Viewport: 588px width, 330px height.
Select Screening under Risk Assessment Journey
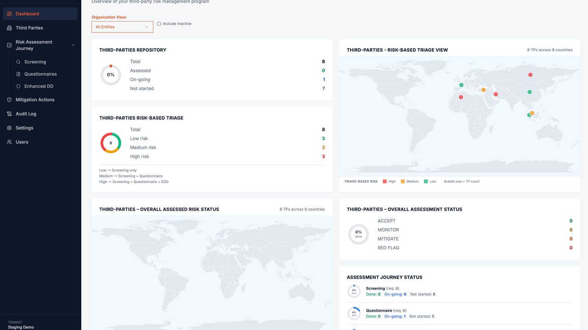tap(45, 62)
